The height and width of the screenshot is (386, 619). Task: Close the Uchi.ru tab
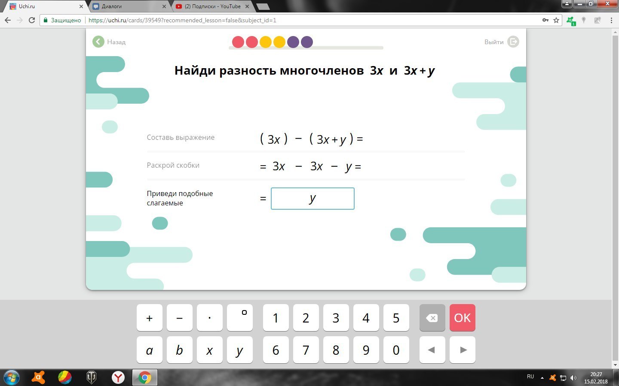coord(81,6)
